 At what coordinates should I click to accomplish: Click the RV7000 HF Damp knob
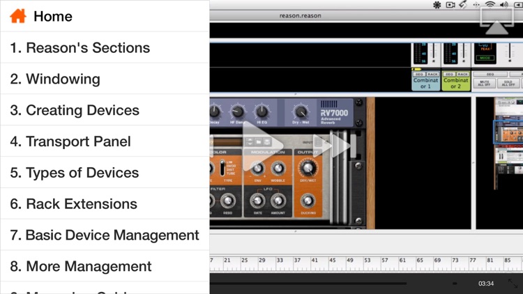pyautogui.click(x=237, y=111)
